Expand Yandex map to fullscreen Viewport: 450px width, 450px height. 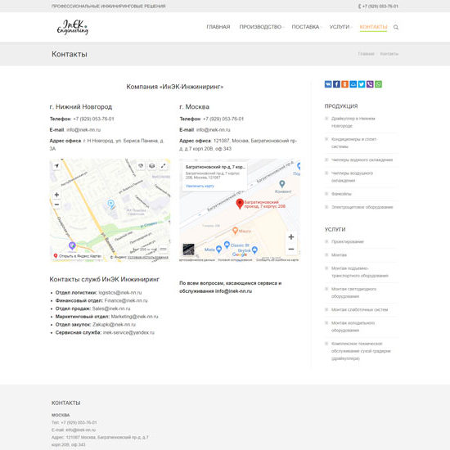coord(164,166)
